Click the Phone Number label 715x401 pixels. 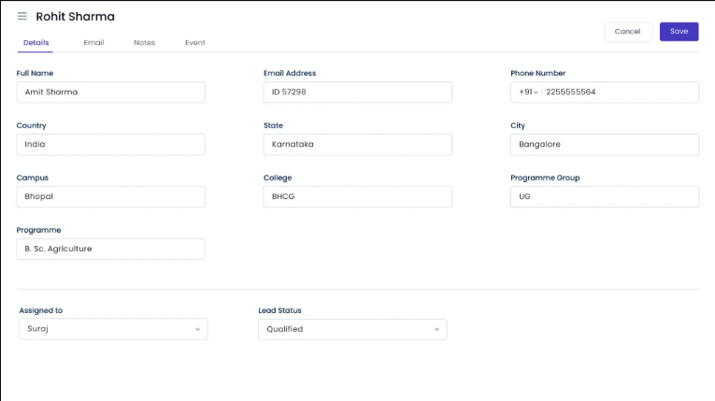tap(537, 73)
